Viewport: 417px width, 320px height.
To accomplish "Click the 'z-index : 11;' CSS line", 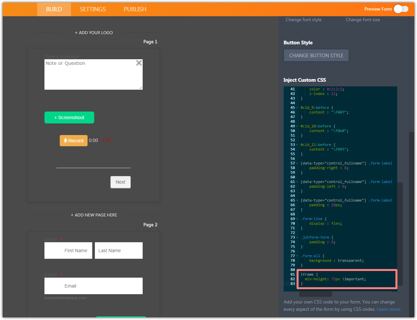I will point(323,94).
